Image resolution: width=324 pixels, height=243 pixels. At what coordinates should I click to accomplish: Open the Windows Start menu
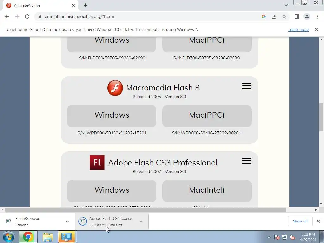pyautogui.click(x=8, y=237)
